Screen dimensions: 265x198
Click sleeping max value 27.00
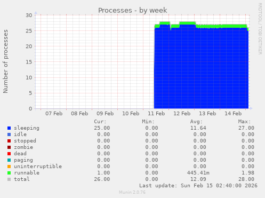pyautogui.click(x=246, y=128)
